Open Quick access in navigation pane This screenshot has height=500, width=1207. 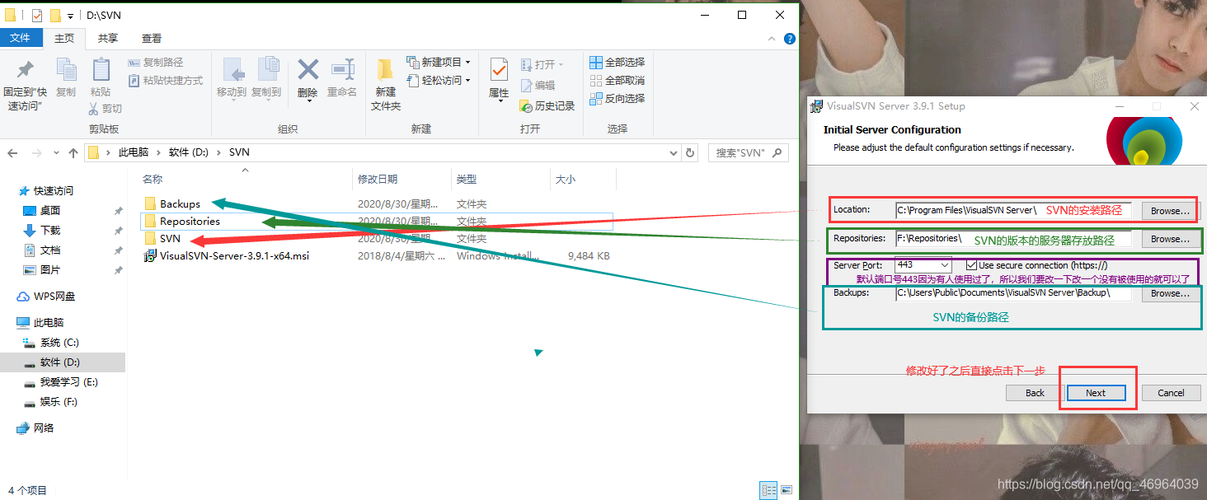(x=53, y=190)
